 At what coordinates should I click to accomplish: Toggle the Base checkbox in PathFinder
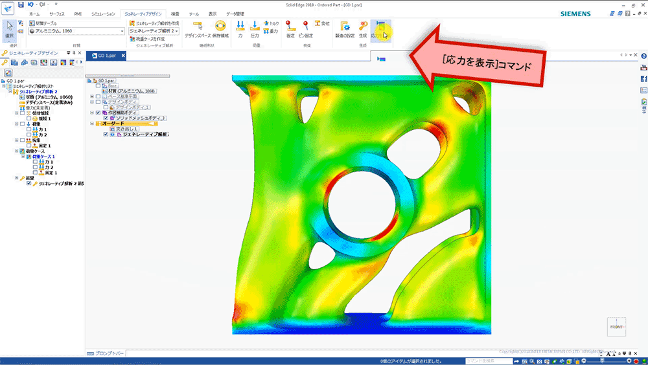pos(98,86)
